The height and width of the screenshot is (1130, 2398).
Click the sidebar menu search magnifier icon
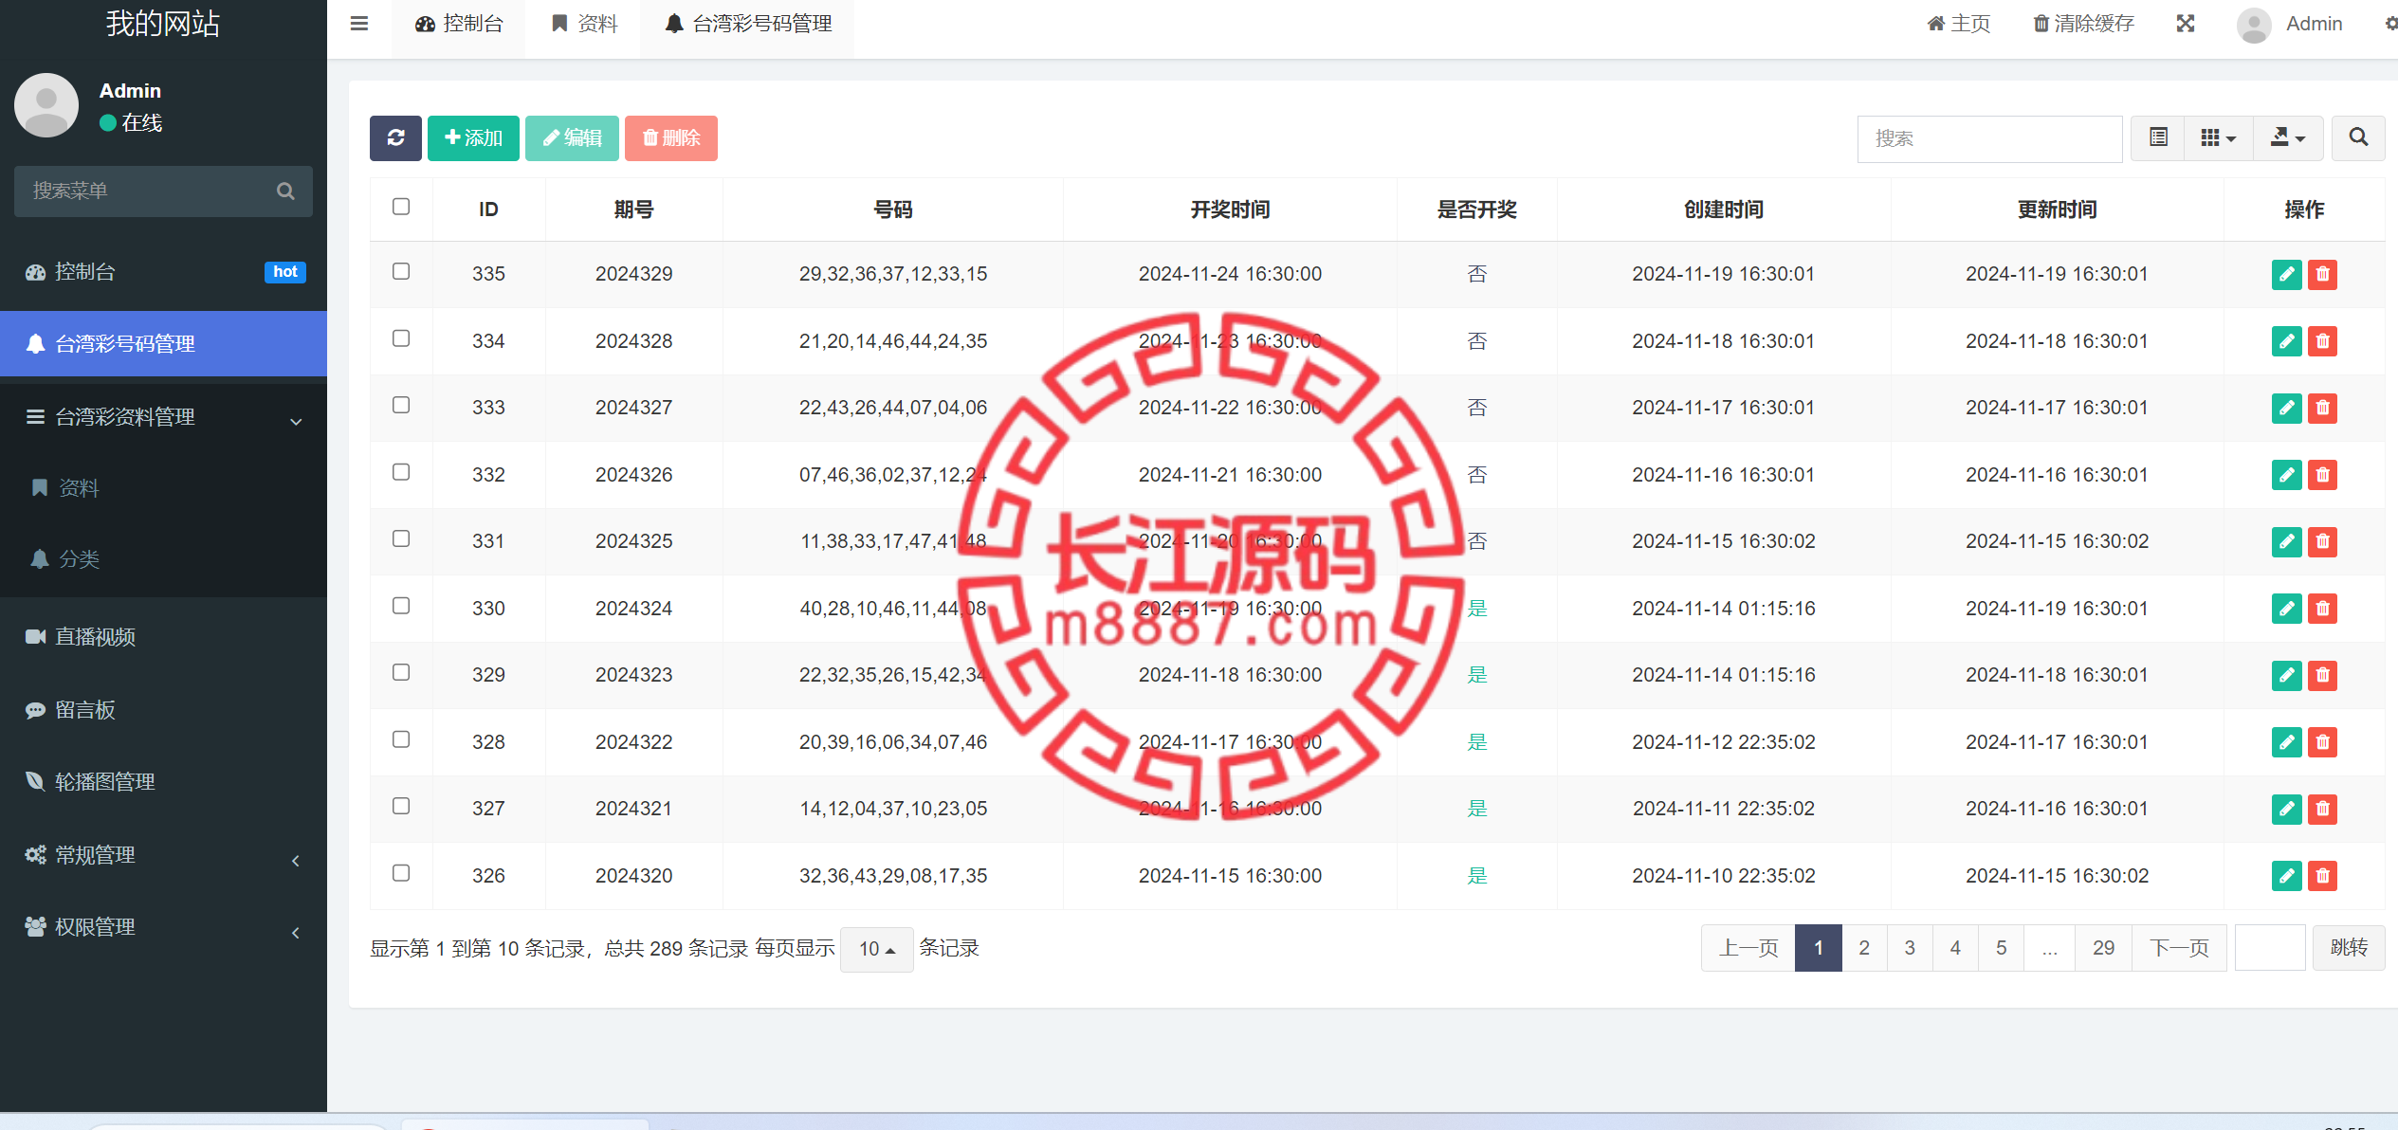point(285,191)
